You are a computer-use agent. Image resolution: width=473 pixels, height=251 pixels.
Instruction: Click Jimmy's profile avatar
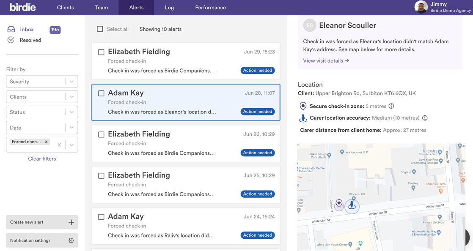tap(421, 7)
